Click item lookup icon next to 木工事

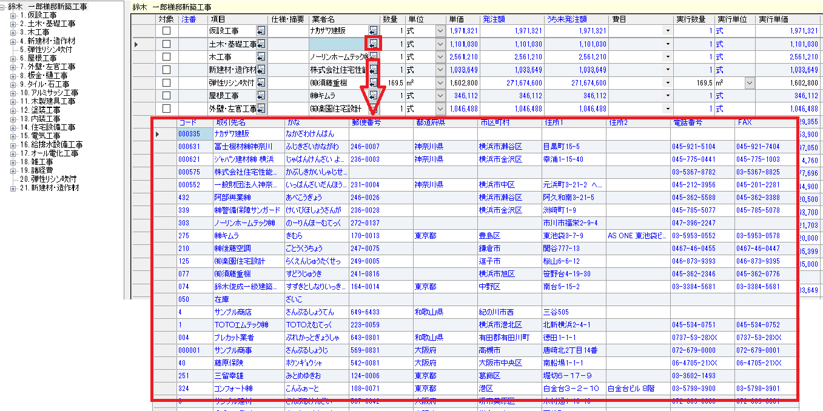click(x=261, y=57)
